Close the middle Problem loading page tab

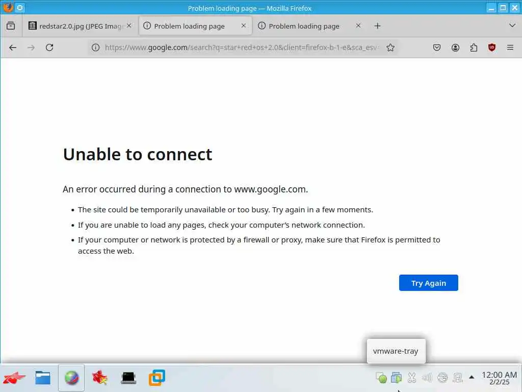[244, 26]
